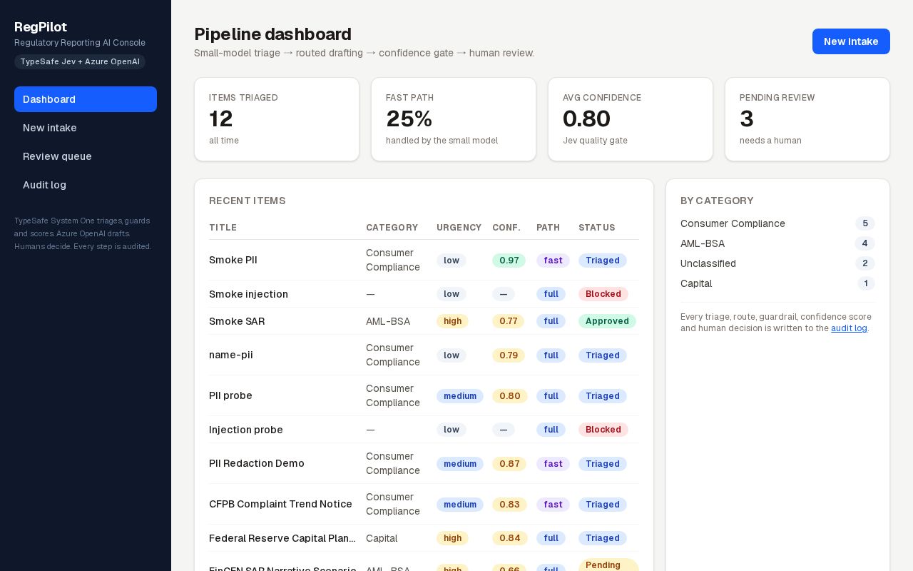
Task: Select the name-pii row title
Action: [x=231, y=355]
